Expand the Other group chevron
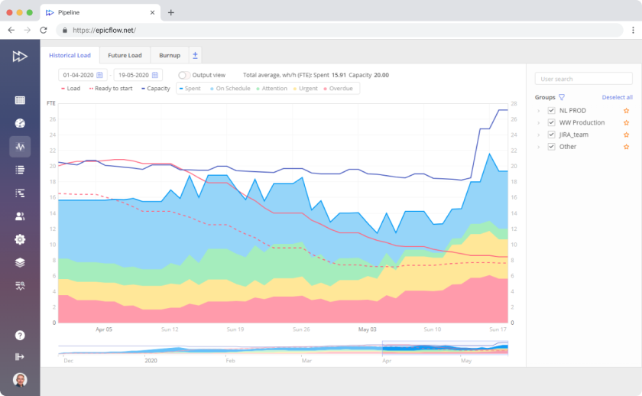The width and height of the screenshot is (642, 396). click(x=539, y=147)
